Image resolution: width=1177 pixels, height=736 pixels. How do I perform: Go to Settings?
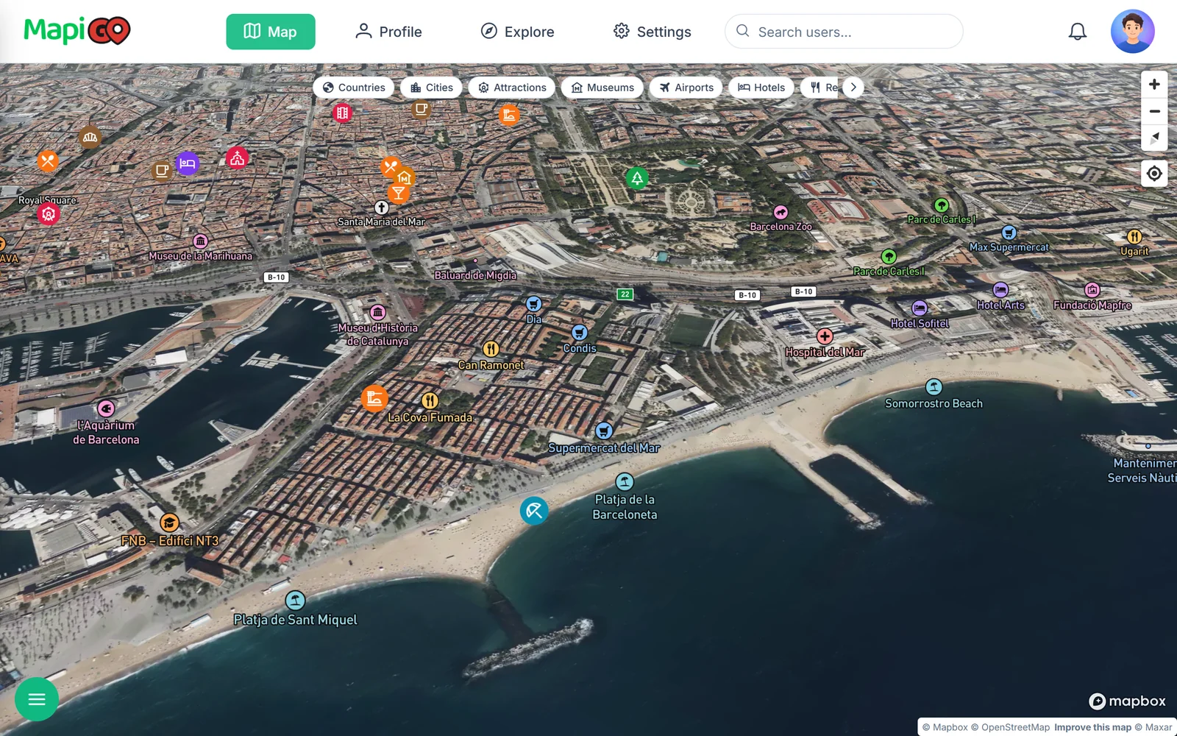tap(652, 32)
